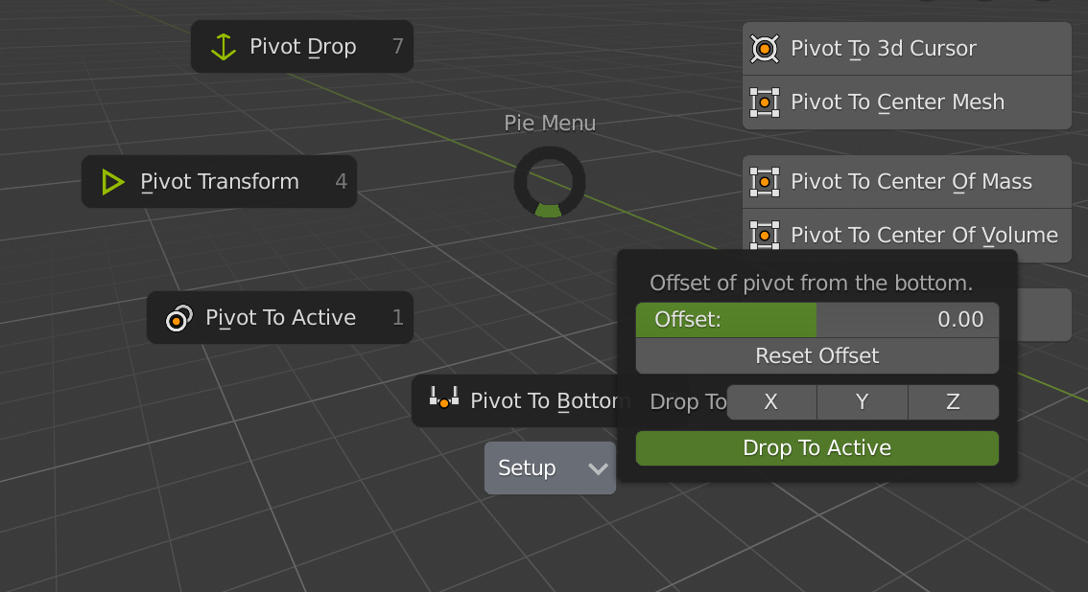Screen dimensions: 1088x592
Task: Click the Pivot To Center Mesh icon
Action: tap(765, 102)
